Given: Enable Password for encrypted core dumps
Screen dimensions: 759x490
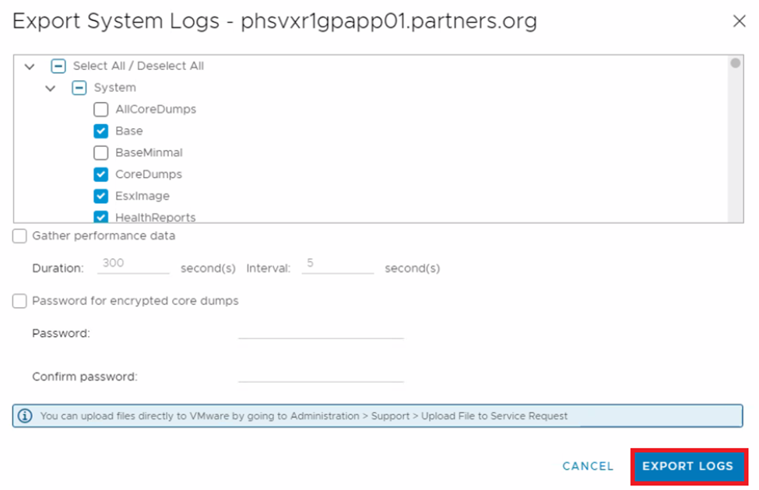Looking at the screenshot, I should (19, 301).
